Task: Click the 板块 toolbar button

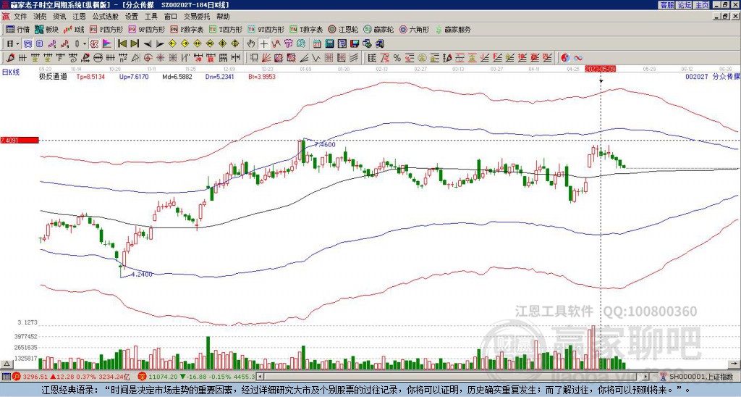Action: coord(46,29)
